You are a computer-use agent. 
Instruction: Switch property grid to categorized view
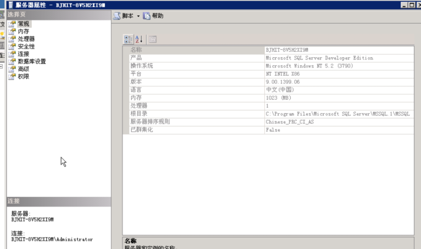[128, 40]
